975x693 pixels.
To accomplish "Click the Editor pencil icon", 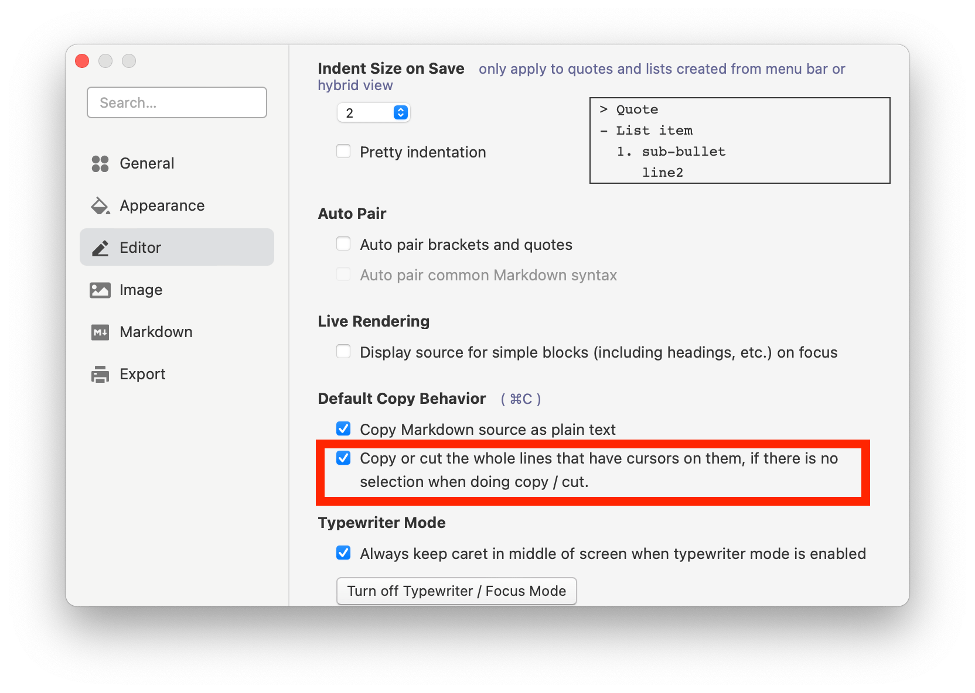I will click(x=100, y=248).
